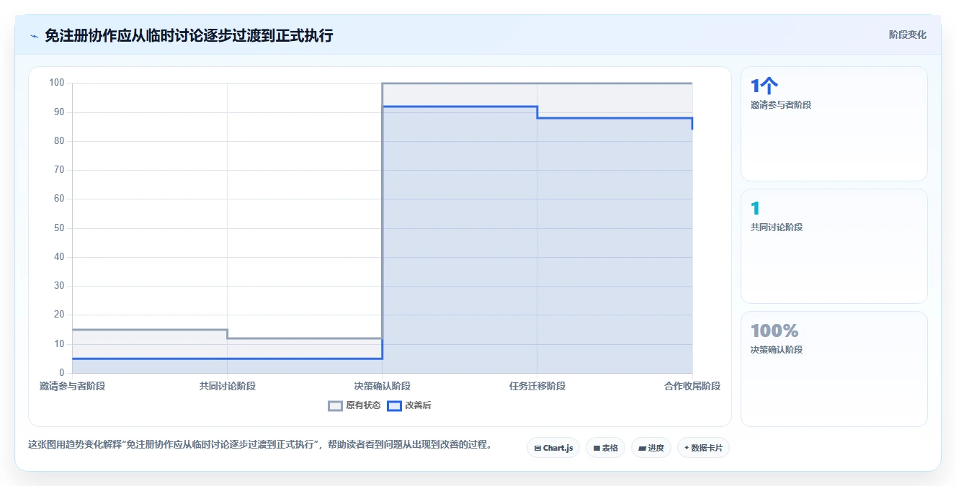
Task: Open the 1个 邀请参与者阶段 card
Action: (x=834, y=124)
